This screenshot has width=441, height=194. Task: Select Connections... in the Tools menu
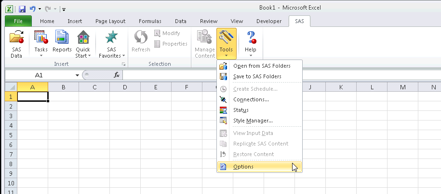(x=251, y=99)
